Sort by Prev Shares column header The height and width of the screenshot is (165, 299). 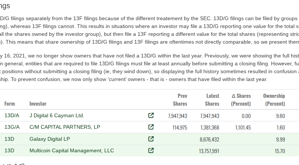pyautogui.click(x=180, y=100)
